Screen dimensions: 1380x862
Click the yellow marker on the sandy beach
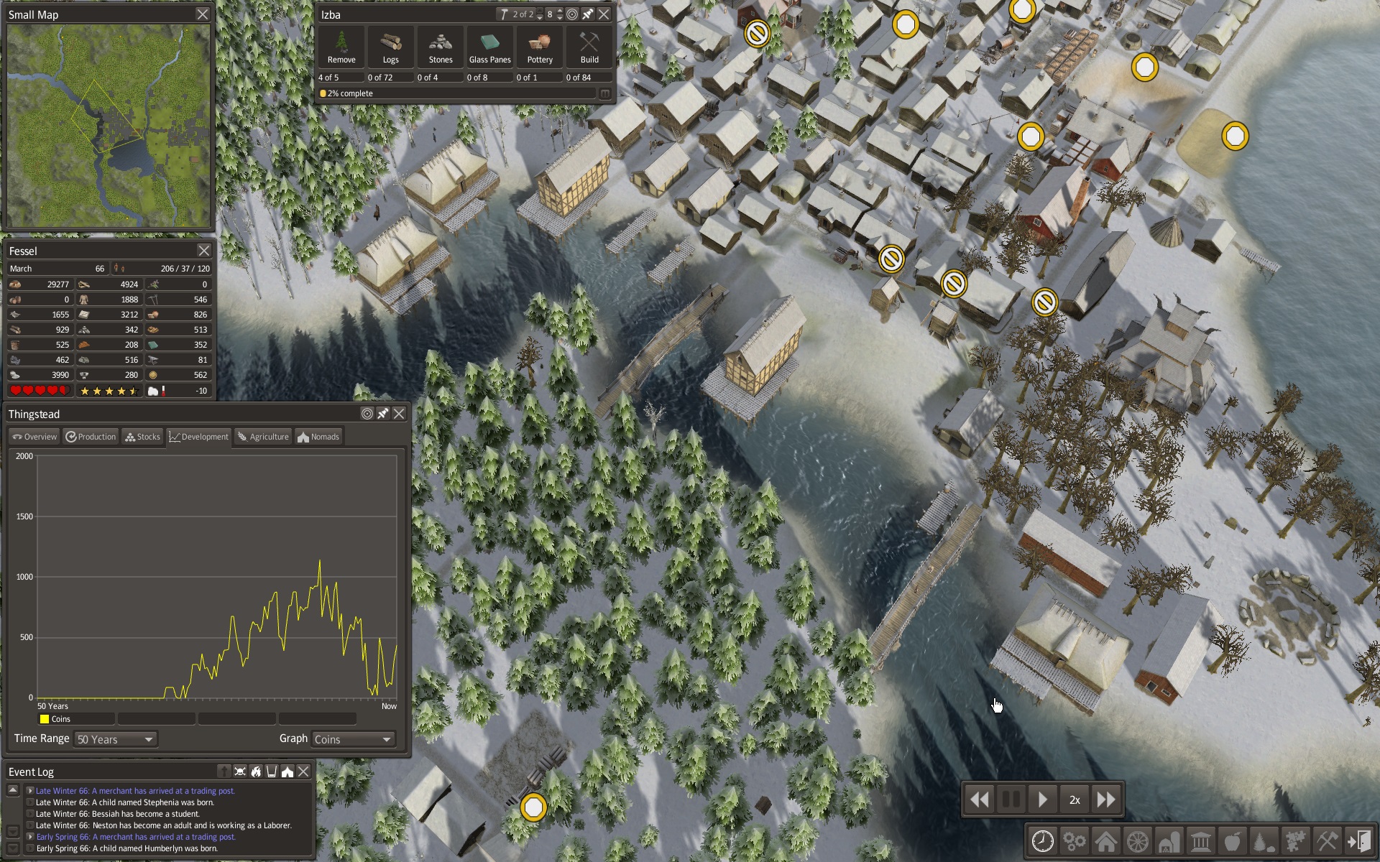[x=1235, y=136]
